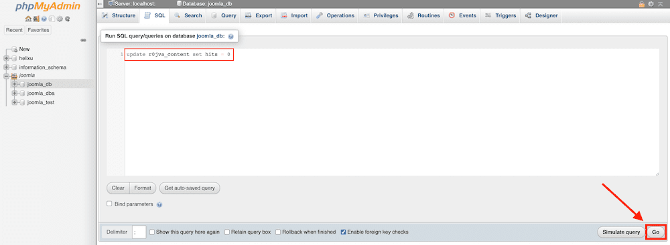Select joomla_db in the database tree
Viewport: 670px width, 245px height.
[x=40, y=84]
